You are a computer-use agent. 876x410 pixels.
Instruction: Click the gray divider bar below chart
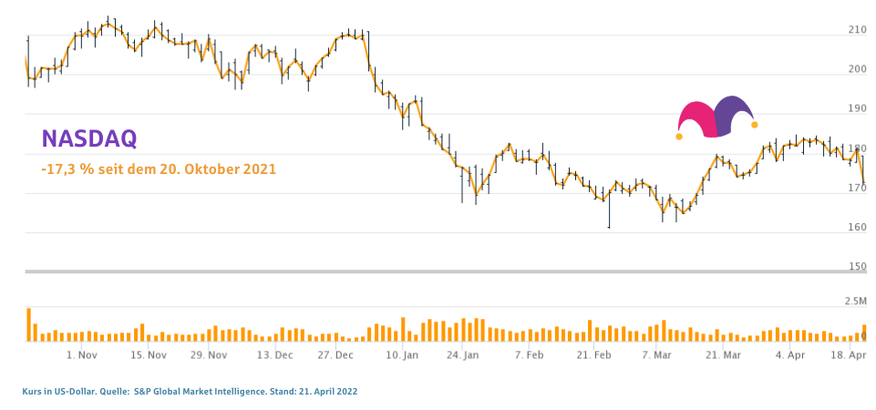pyautogui.click(x=438, y=272)
